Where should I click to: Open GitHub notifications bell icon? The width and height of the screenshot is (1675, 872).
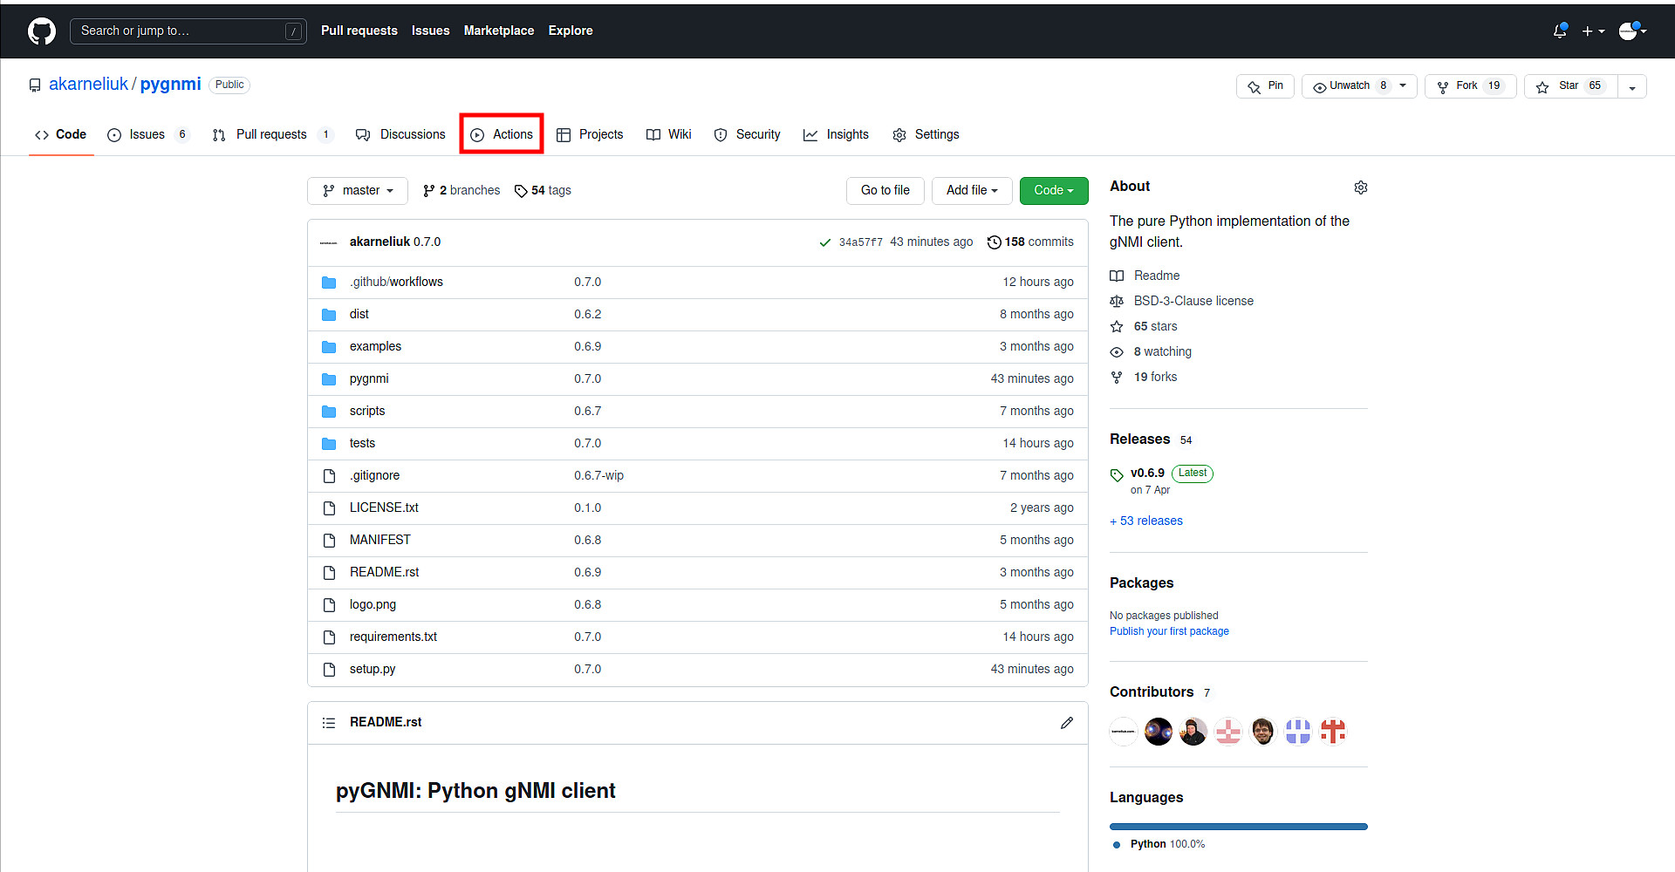pyautogui.click(x=1559, y=31)
